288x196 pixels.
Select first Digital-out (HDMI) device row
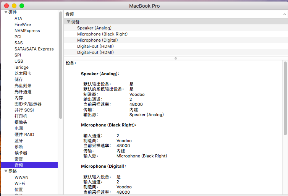[176, 46]
